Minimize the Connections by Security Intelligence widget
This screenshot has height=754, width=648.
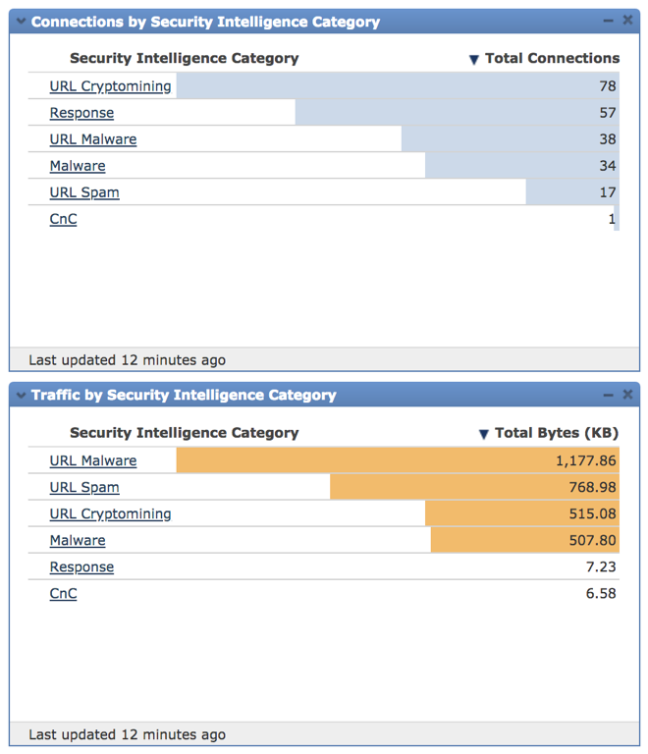pyautogui.click(x=608, y=22)
